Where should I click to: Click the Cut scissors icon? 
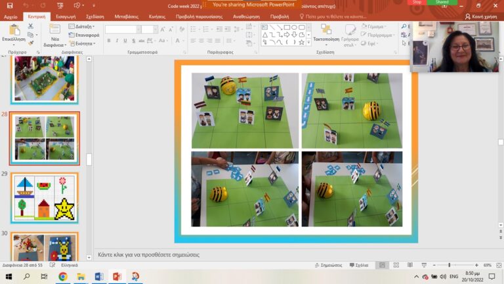click(x=31, y=26)
